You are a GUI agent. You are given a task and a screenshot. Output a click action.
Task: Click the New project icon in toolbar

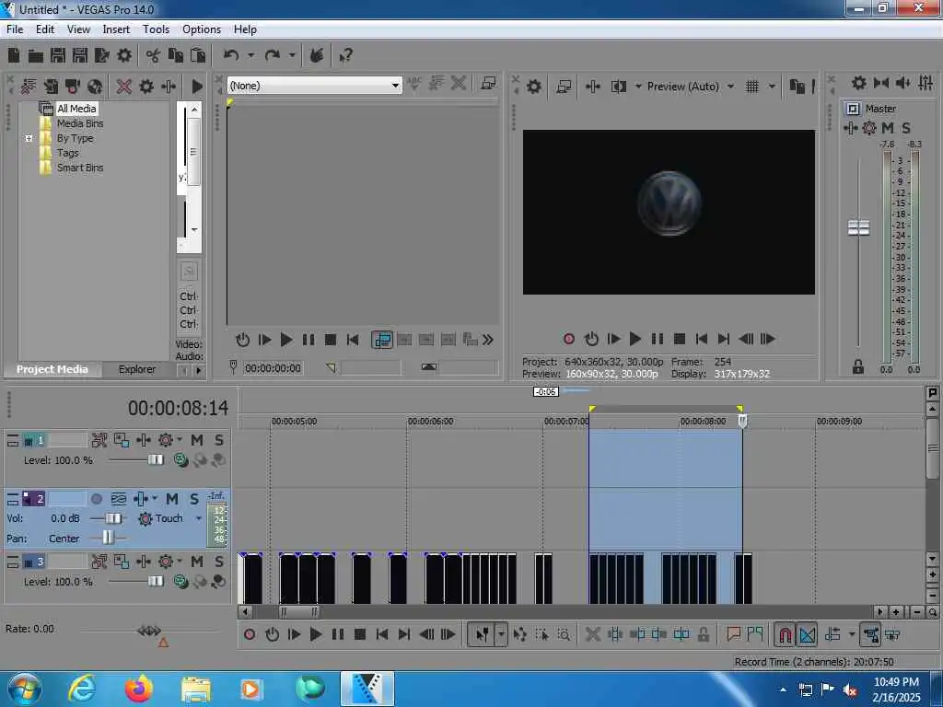coord(14,56)
